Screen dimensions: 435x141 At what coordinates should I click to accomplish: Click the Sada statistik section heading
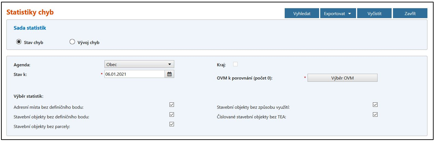click(30, 28)
